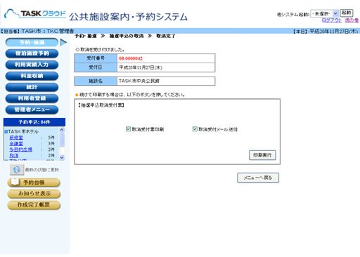Image resolution: width=360 pixels, height=257 pixels.
Task: Click the ログアウト link
Action: (x=332, y=20)
